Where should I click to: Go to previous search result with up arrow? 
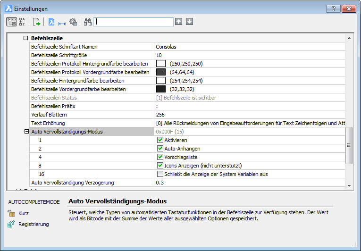click(178, 22)
